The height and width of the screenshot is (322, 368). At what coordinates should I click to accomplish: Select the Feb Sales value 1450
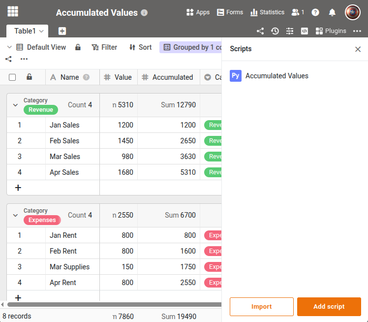click(x=119, y=141)
